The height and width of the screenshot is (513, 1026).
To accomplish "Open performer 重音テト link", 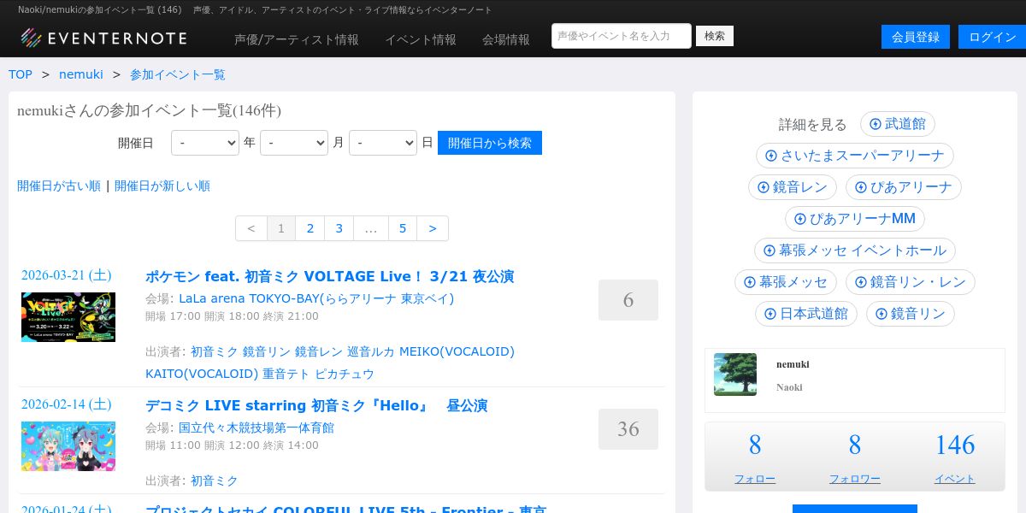I will pos(286,374).
